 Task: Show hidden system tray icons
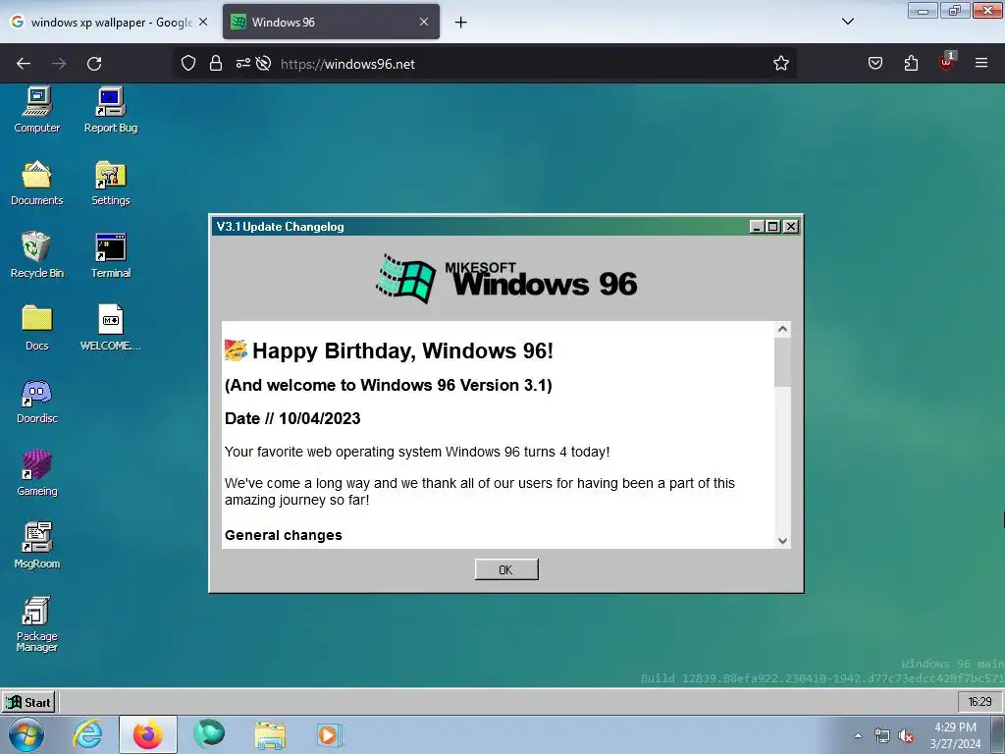[x=858, y=736]
